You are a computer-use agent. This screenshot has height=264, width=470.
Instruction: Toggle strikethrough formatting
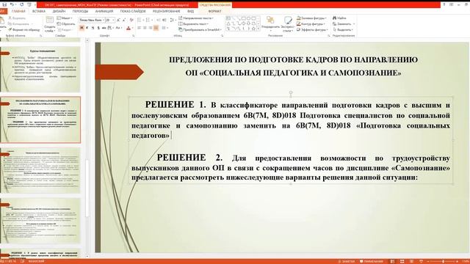[104, 28]
